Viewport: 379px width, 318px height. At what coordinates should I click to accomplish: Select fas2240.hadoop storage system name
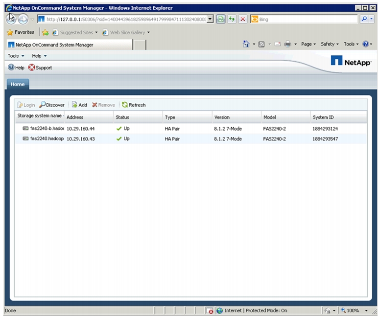[x=47, y=138]
